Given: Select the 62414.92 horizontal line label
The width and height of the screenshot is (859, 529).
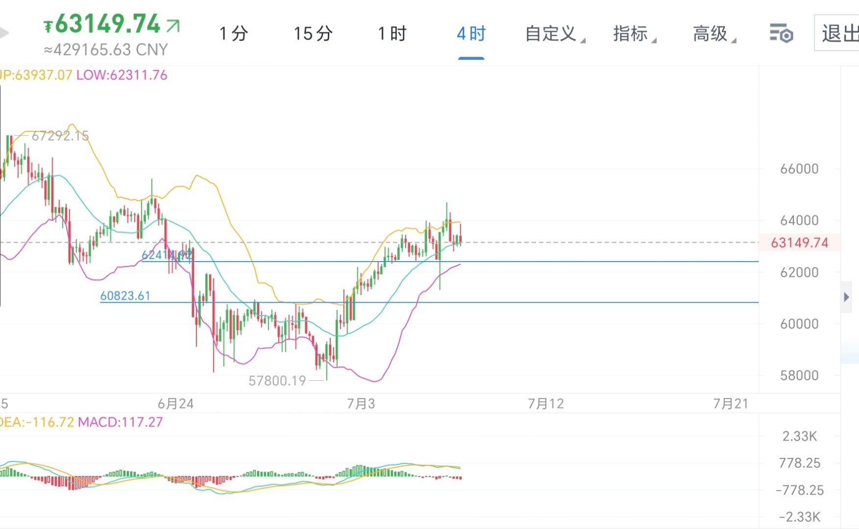Looking at the screenshot, I should tap(167, 255).
